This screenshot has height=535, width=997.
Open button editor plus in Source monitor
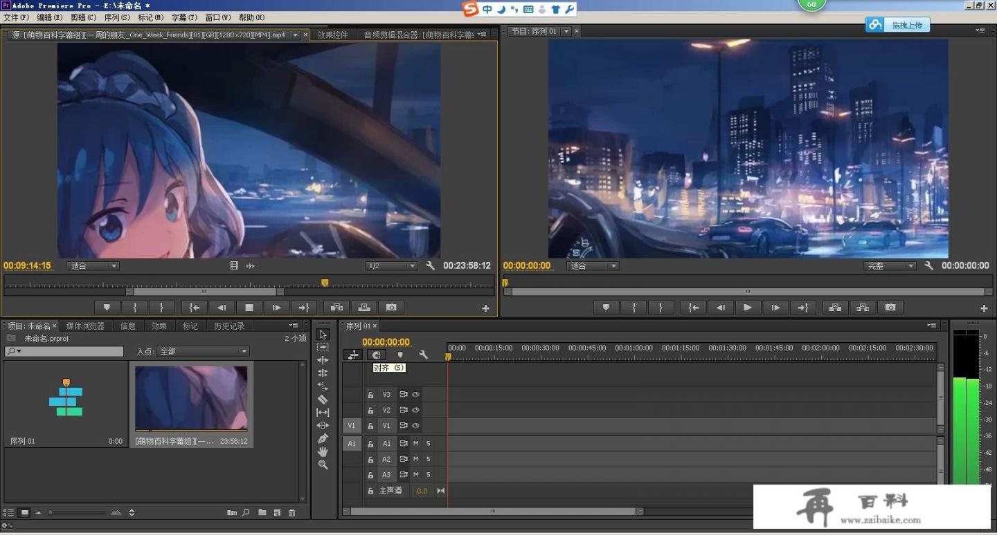tap(485, 308)
